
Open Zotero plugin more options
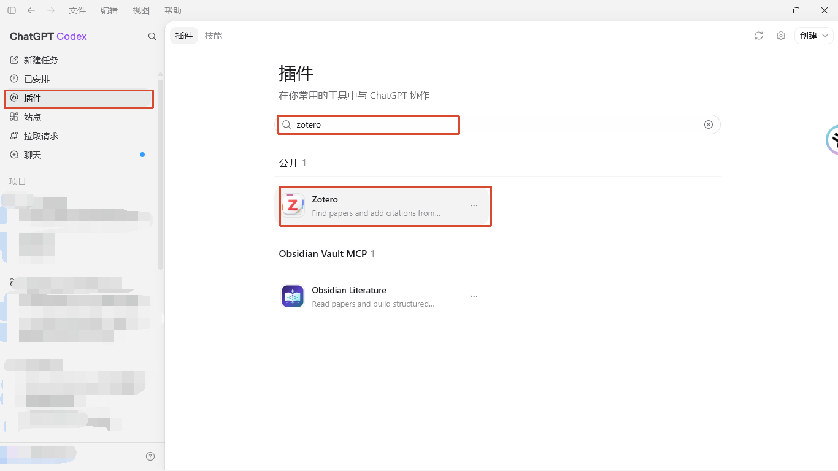click(x=474, y=205)
